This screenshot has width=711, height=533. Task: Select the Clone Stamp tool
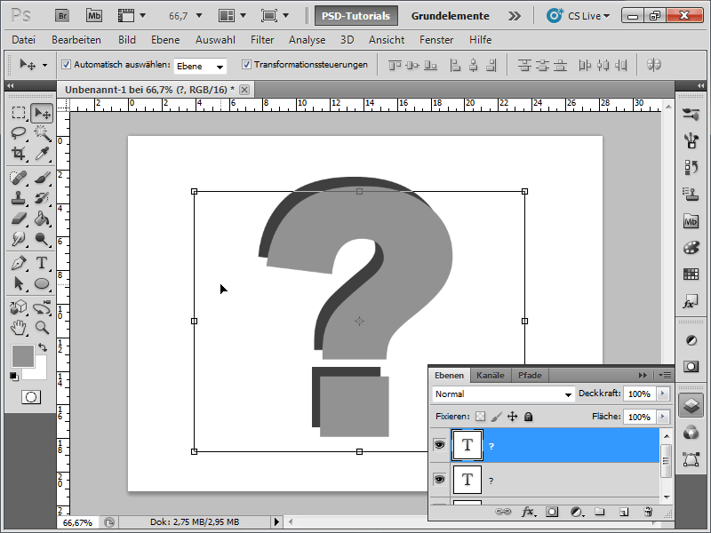coord(19,198)
